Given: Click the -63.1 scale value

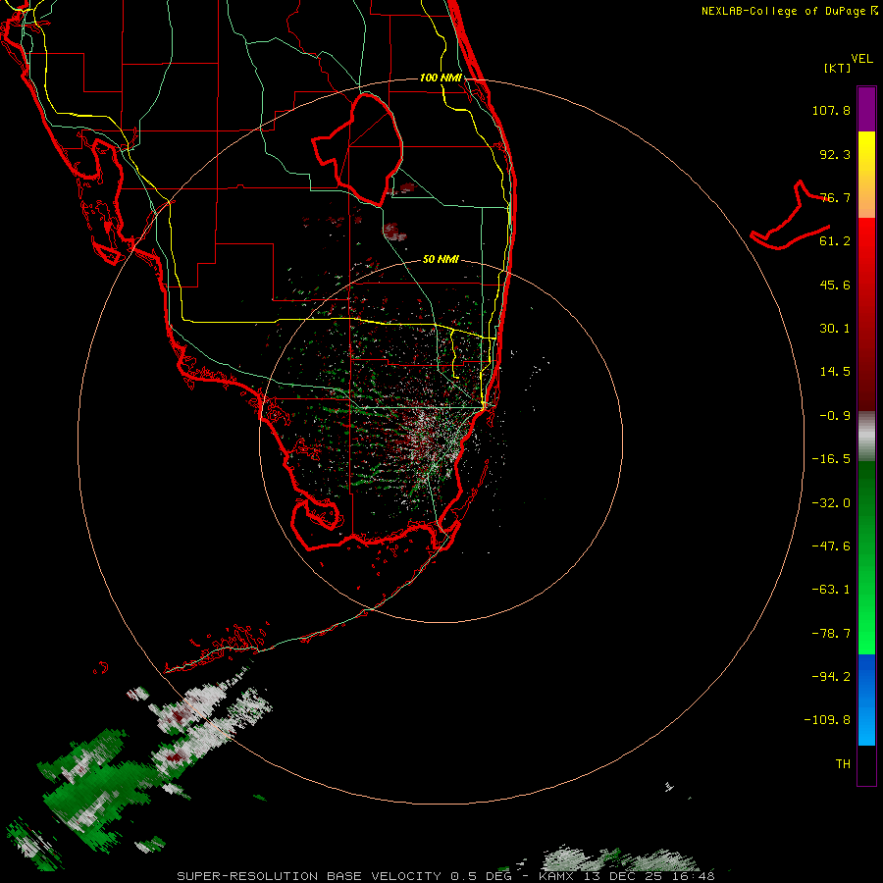Looking at the screenshot, I should [x=831, y=590].
